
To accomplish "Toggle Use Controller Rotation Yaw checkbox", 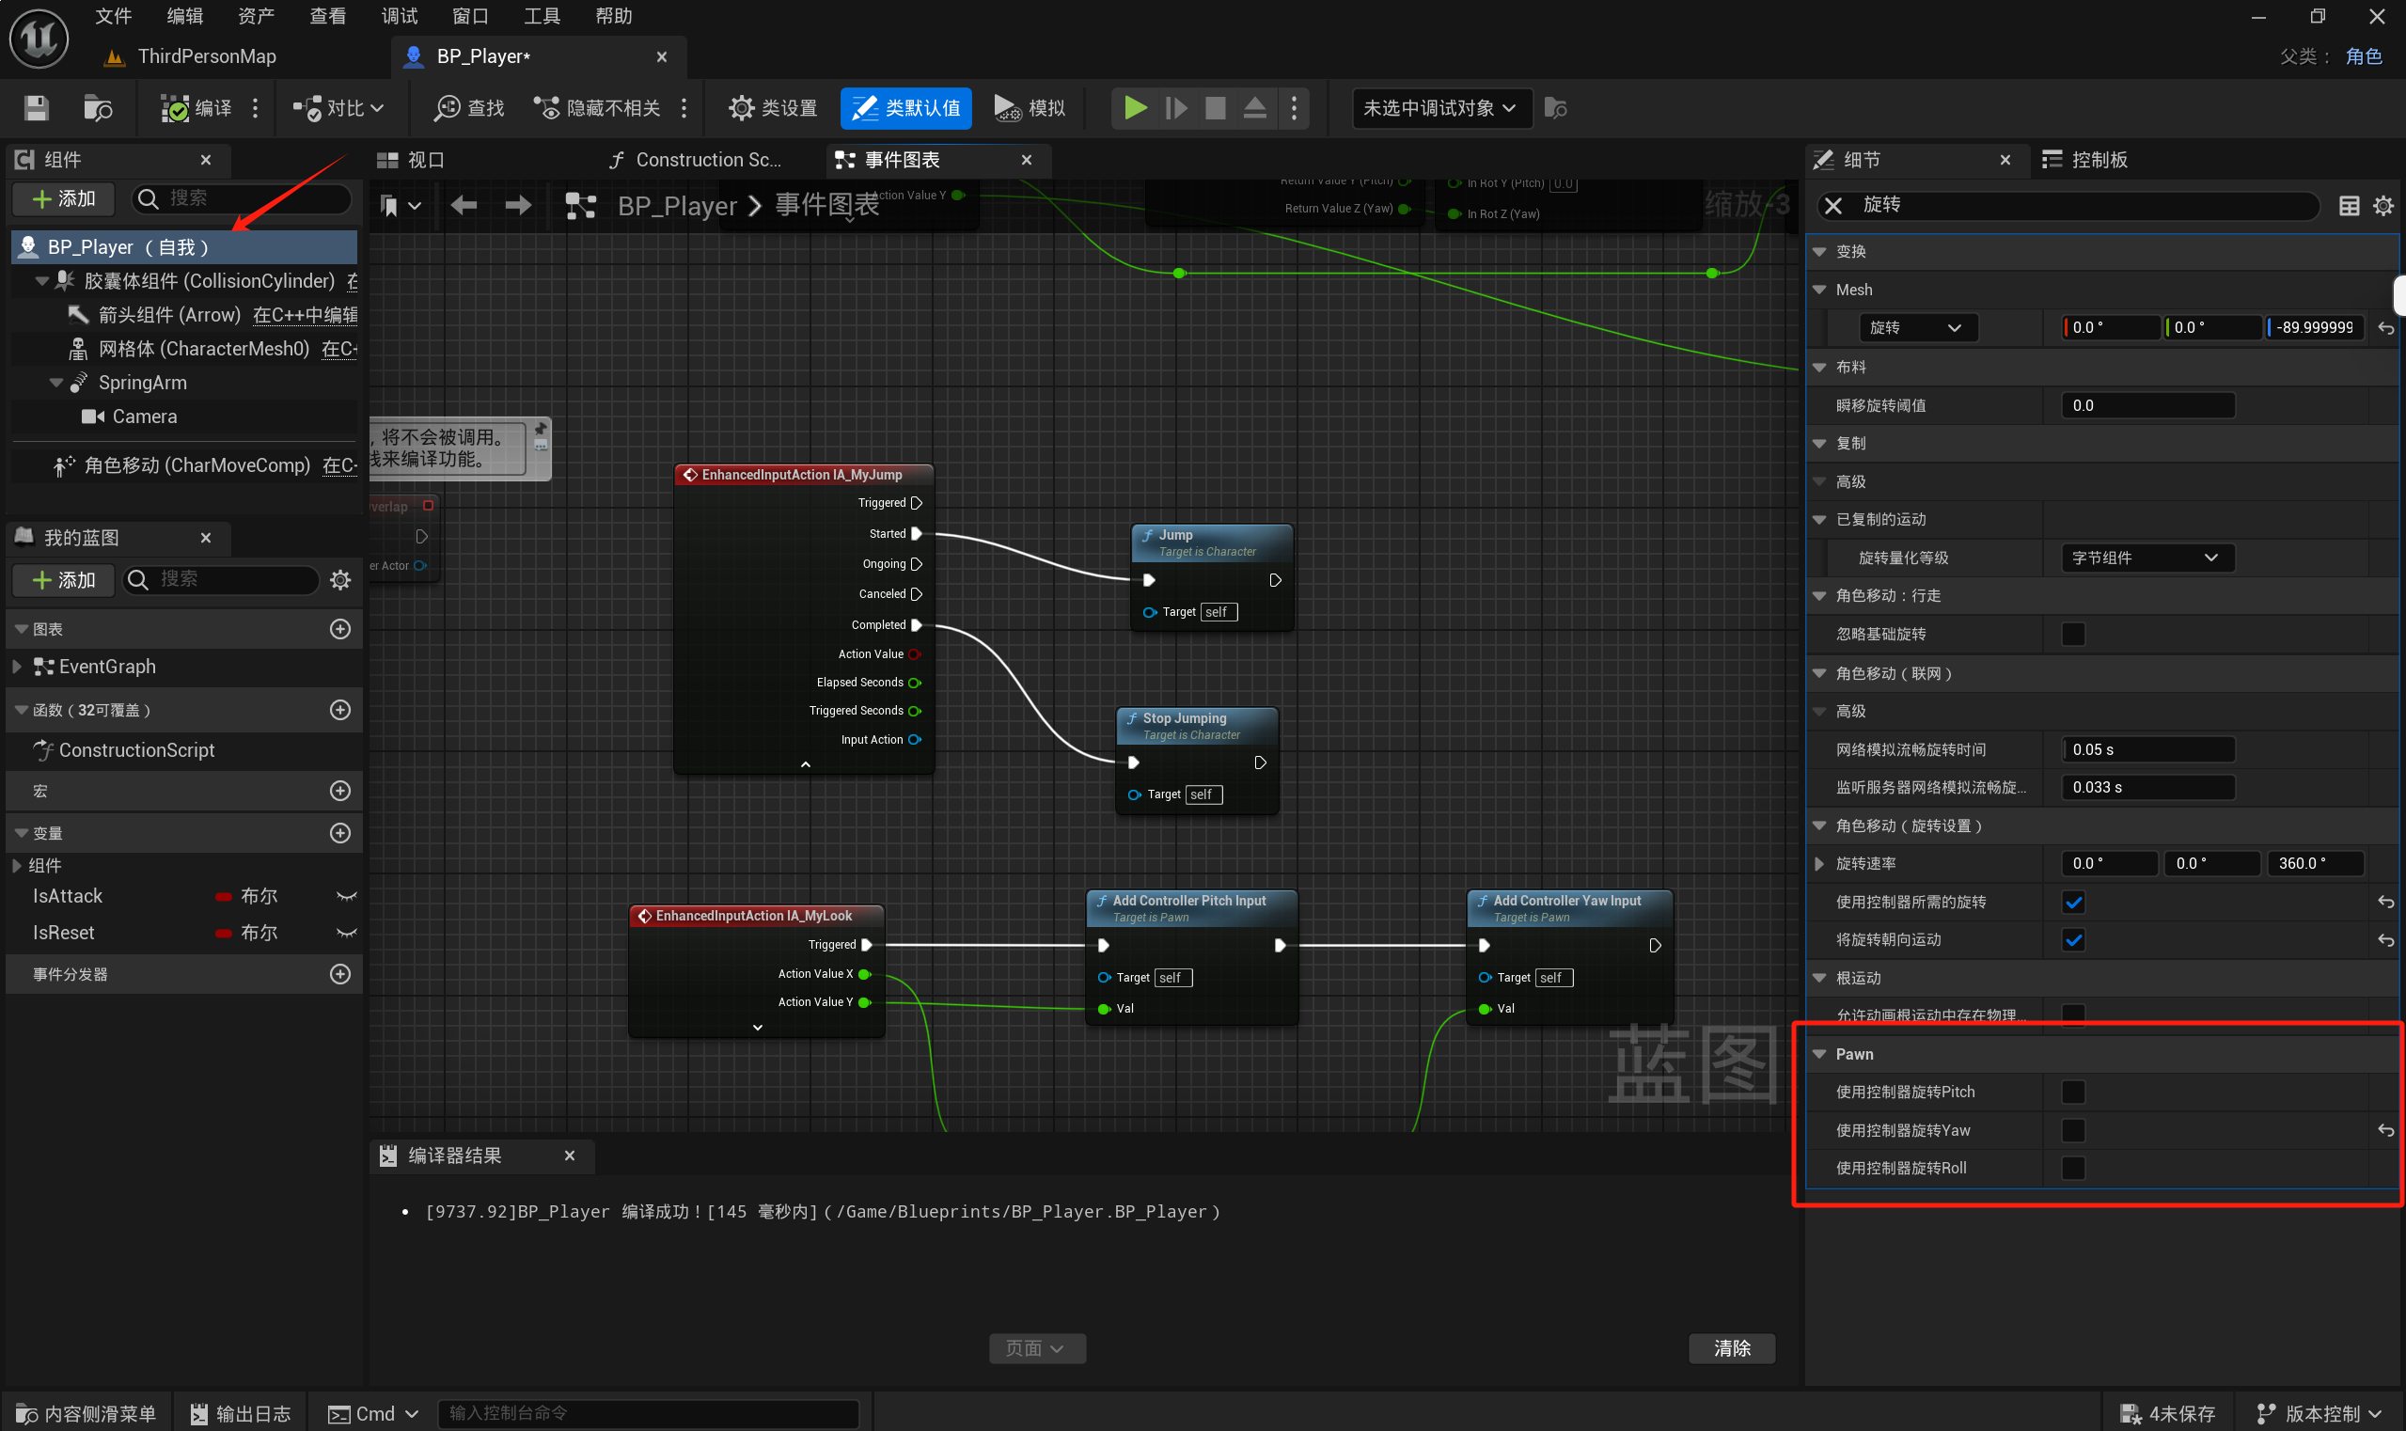I will coord(2072,1130).
